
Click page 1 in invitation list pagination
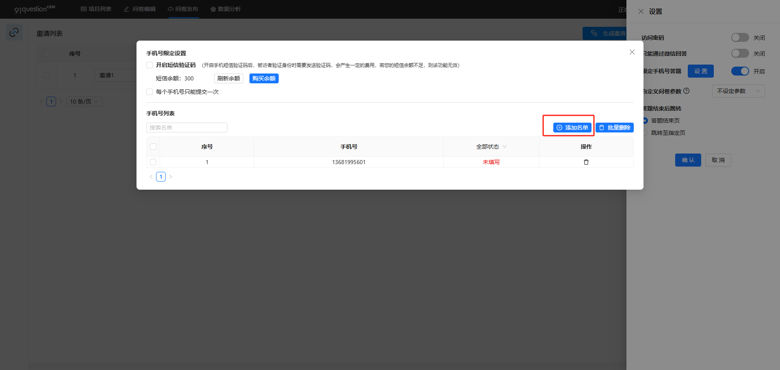(51, 102)
